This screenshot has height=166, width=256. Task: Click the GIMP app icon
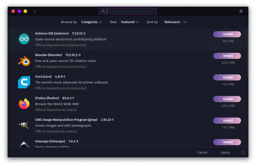[x=24, y=125]
